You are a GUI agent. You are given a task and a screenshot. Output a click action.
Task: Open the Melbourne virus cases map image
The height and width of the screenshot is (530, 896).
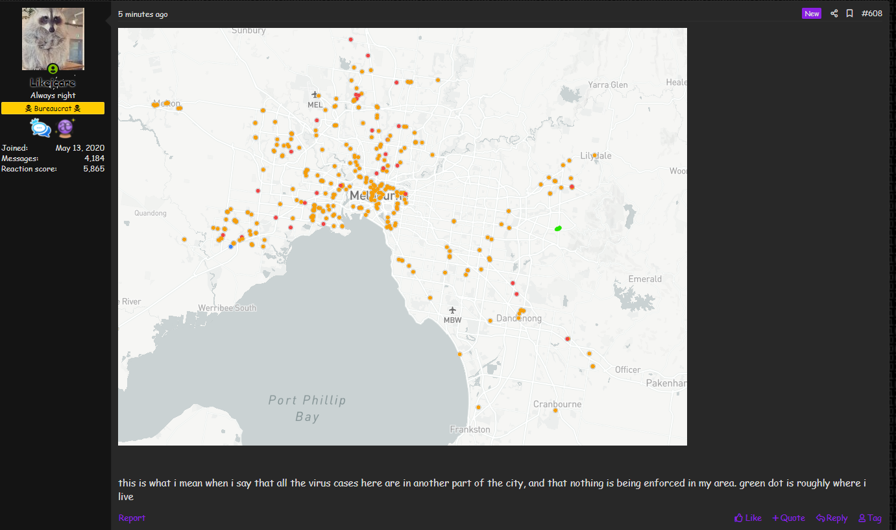coord(402,236)
